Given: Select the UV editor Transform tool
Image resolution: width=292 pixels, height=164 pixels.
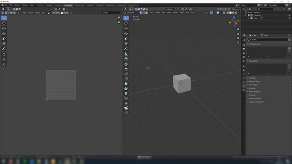Looking at the screenshot, I should [4, 43].
